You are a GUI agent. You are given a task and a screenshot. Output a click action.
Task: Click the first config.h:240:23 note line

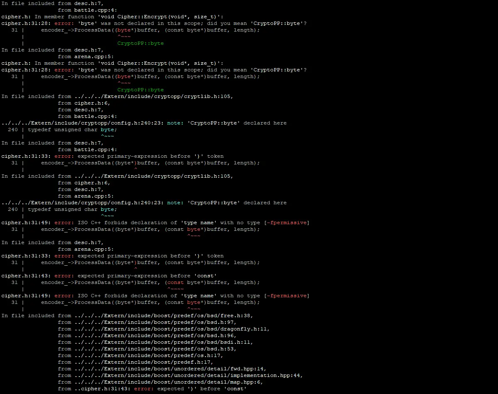coord(144,123)
